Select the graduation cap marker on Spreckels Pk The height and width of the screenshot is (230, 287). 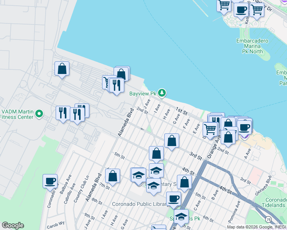tap(181, 218)
